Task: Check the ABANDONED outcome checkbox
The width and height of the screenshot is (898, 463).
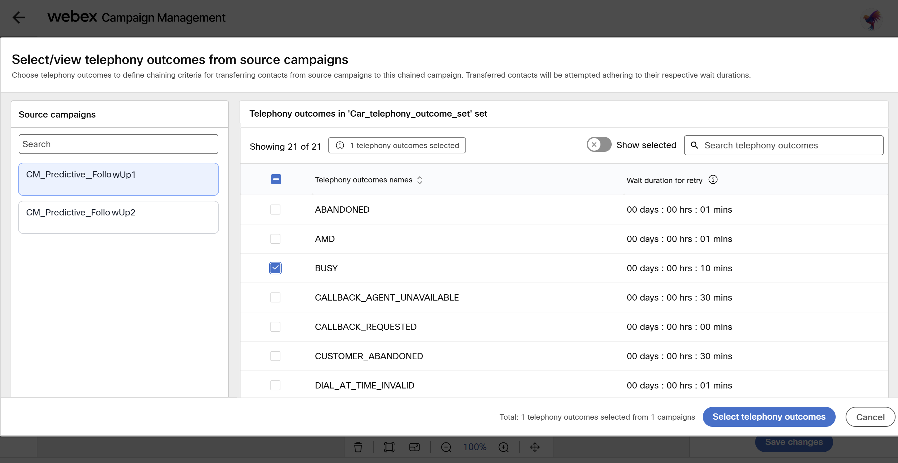Action: 275,210
